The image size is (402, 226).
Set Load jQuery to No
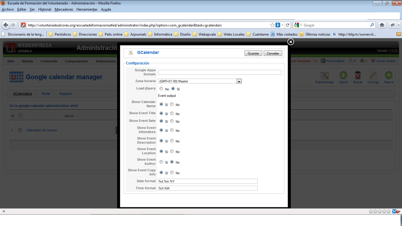pos(161,89)
